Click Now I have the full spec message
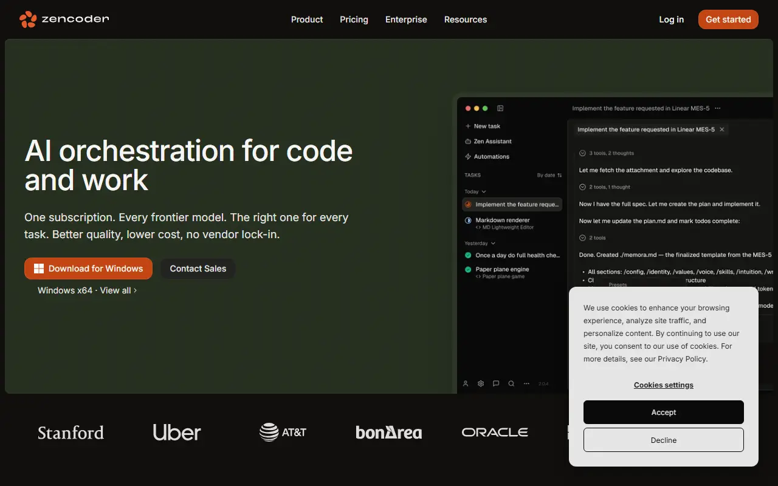The height and width of the screenshot is (486, 778). pyautogui.click(x=669, y=204)
